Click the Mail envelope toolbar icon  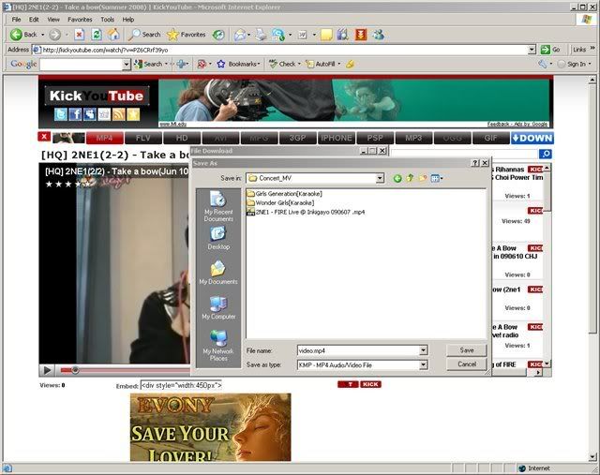tap(240, 35)
